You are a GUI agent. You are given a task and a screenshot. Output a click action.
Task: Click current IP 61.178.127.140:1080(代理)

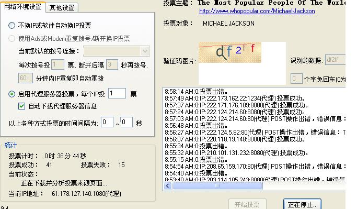[86, 194]
